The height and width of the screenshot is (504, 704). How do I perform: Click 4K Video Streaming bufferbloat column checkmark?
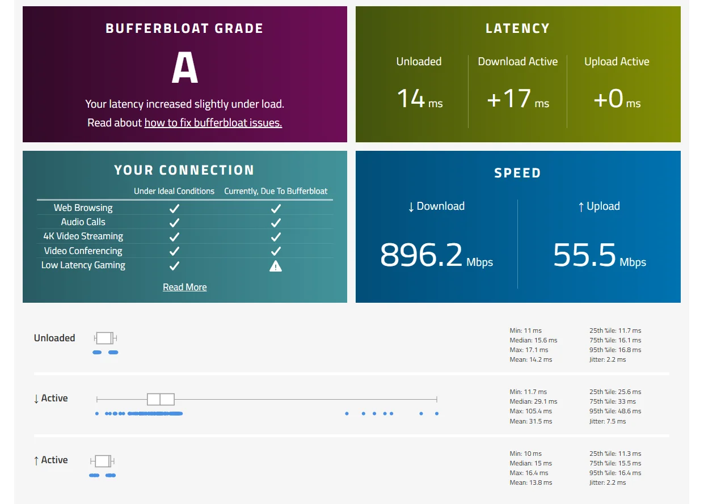pos(276,236)
